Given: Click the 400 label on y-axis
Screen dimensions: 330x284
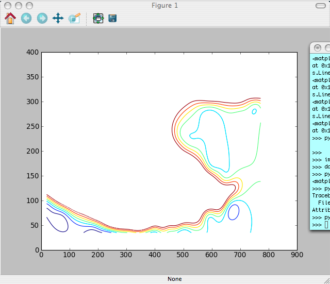Looking at the screenshot, I should [x=32, y=52].
